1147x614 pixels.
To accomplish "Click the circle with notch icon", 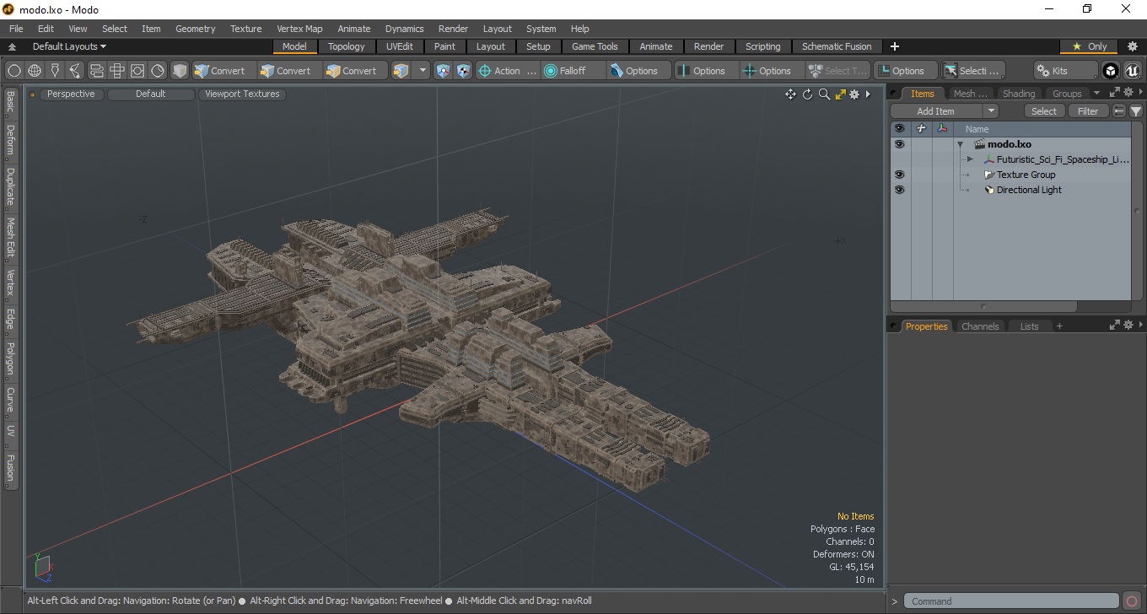I will click(x=158, y=71).
